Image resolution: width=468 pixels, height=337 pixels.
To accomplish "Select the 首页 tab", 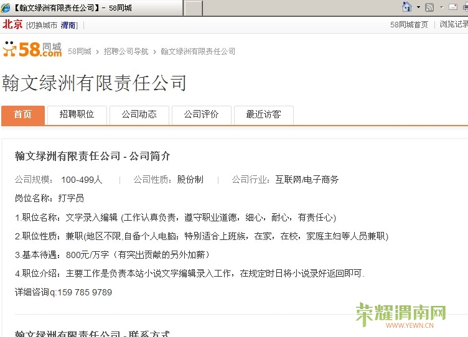I will click(23, 115).
